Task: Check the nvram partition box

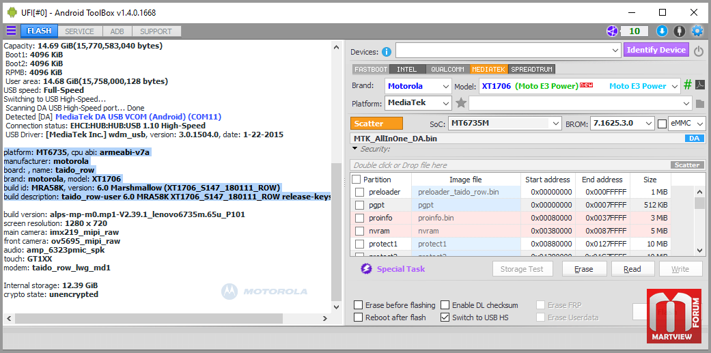Action: (x=359, y=231)
